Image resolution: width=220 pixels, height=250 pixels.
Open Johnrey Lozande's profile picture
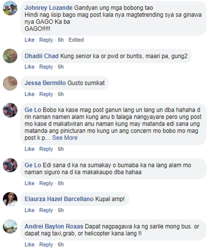pyautogui.click(x=10, y=8)
